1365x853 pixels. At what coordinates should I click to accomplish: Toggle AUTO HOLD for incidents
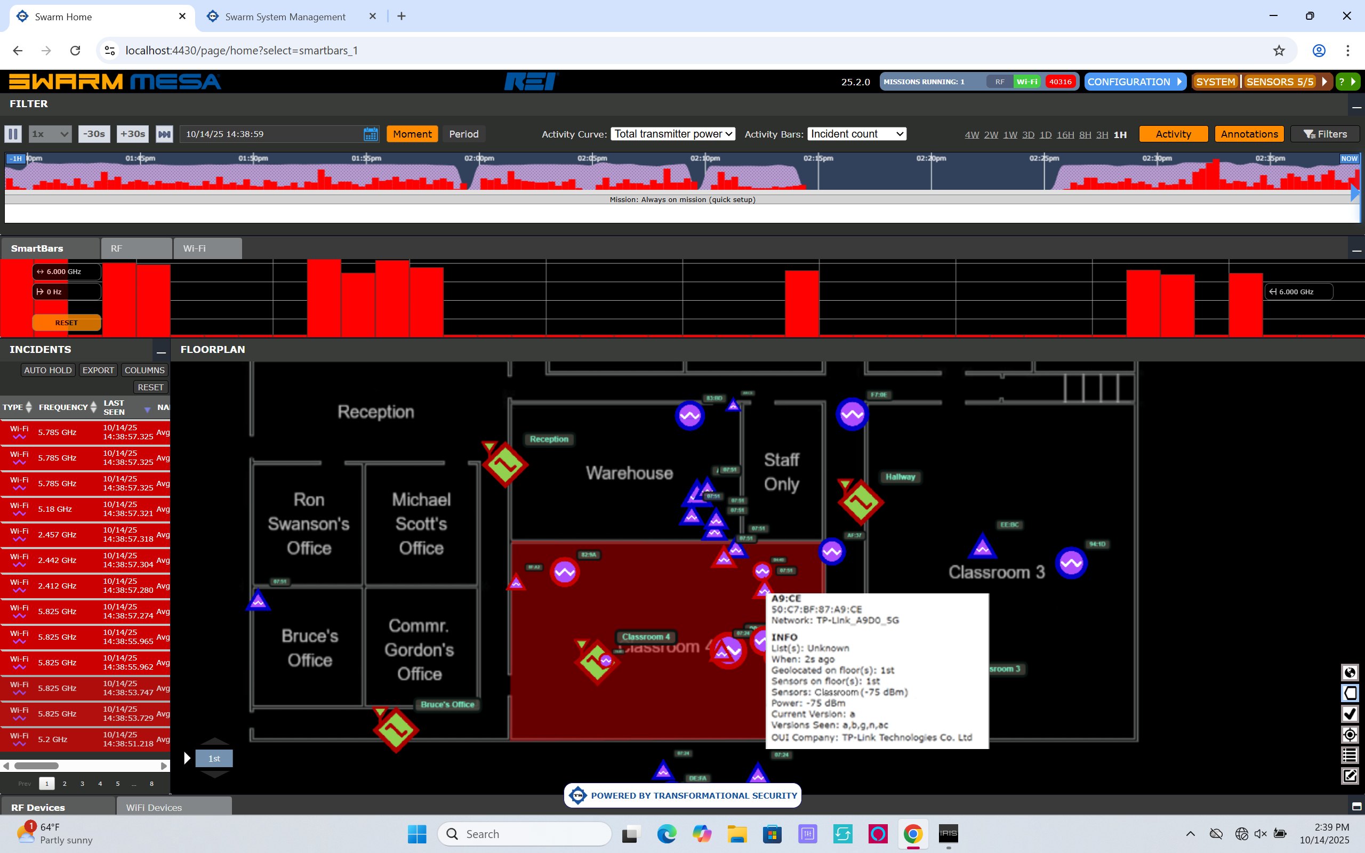[x=48, y=370]
